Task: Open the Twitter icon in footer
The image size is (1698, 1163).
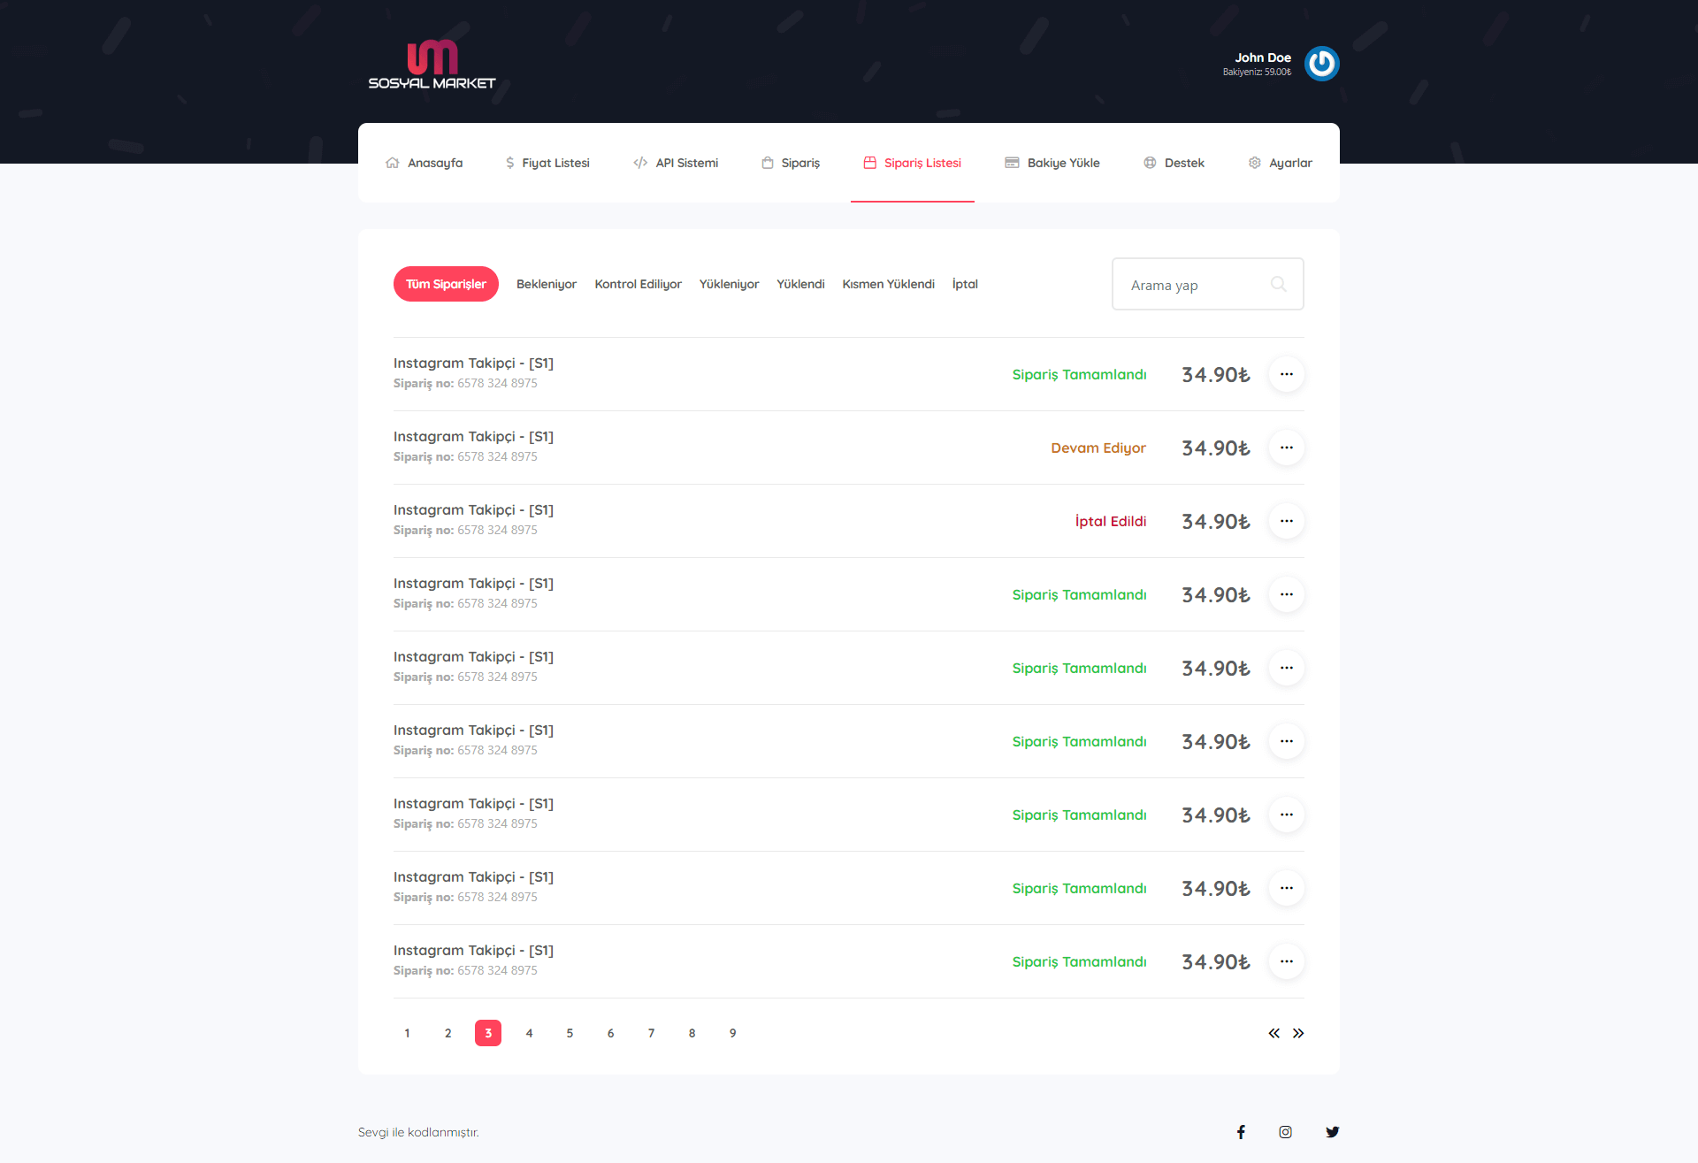Action: point(1332,1132)
